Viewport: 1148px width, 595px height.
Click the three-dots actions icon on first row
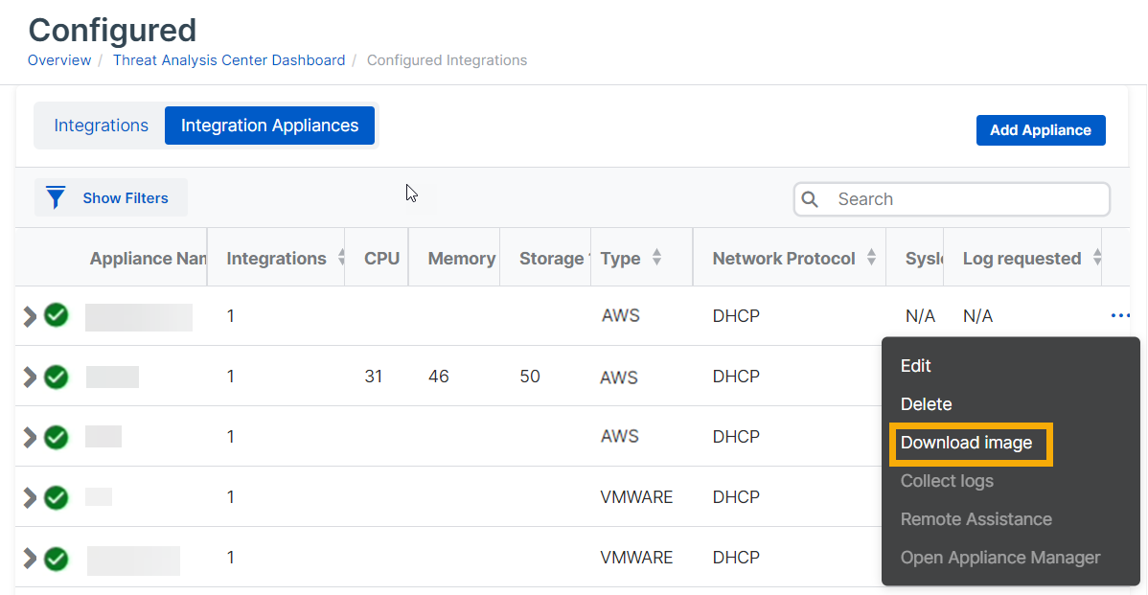(1120, 316)
